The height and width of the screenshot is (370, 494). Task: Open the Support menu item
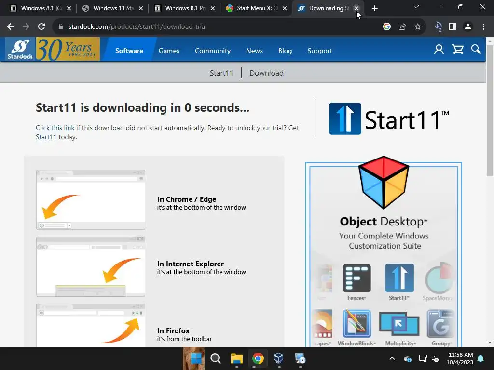pyautogui.click(x=320, y=51)
